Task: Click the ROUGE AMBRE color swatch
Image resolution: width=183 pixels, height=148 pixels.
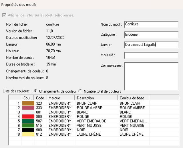Action: [28, 108]
